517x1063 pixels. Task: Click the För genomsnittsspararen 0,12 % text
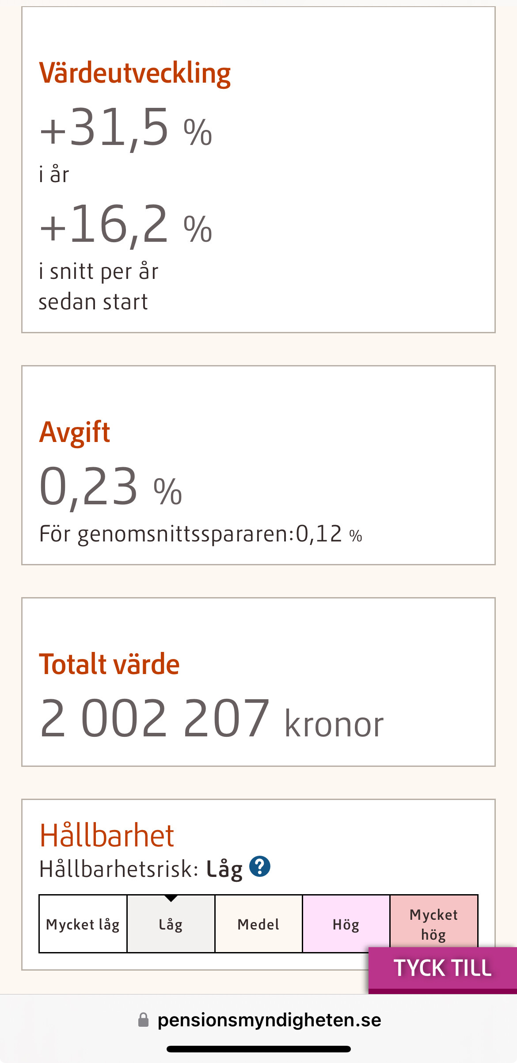[201, 534]
